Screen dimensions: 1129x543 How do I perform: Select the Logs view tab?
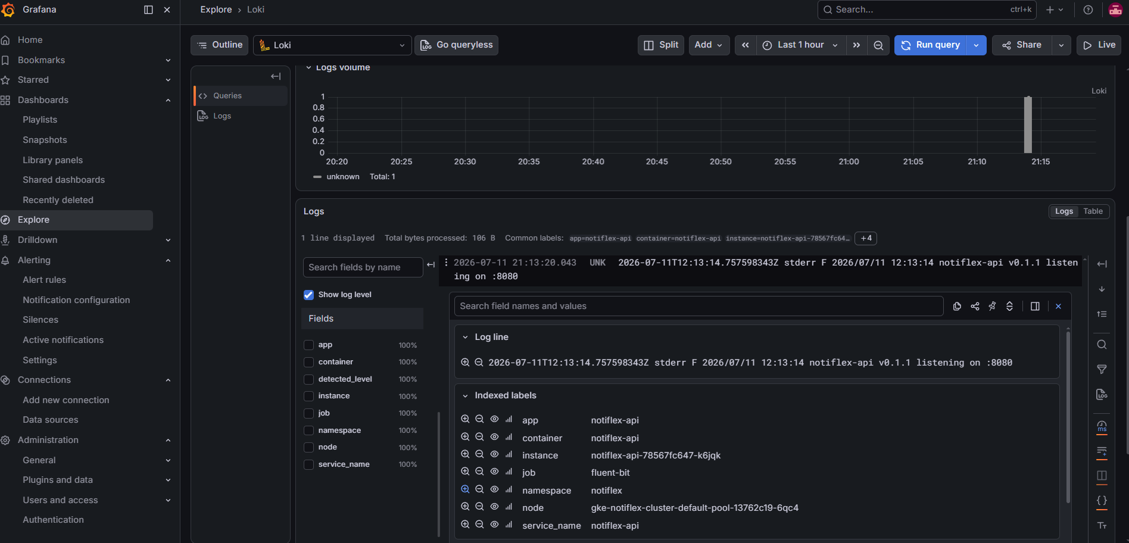1064,211
